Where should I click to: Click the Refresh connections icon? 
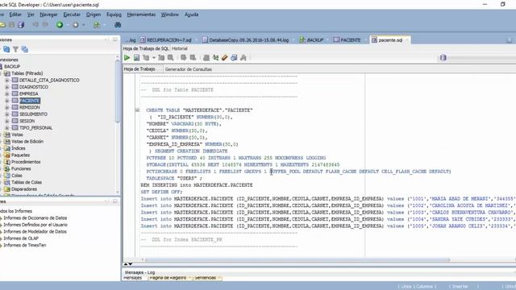(6, 49)
